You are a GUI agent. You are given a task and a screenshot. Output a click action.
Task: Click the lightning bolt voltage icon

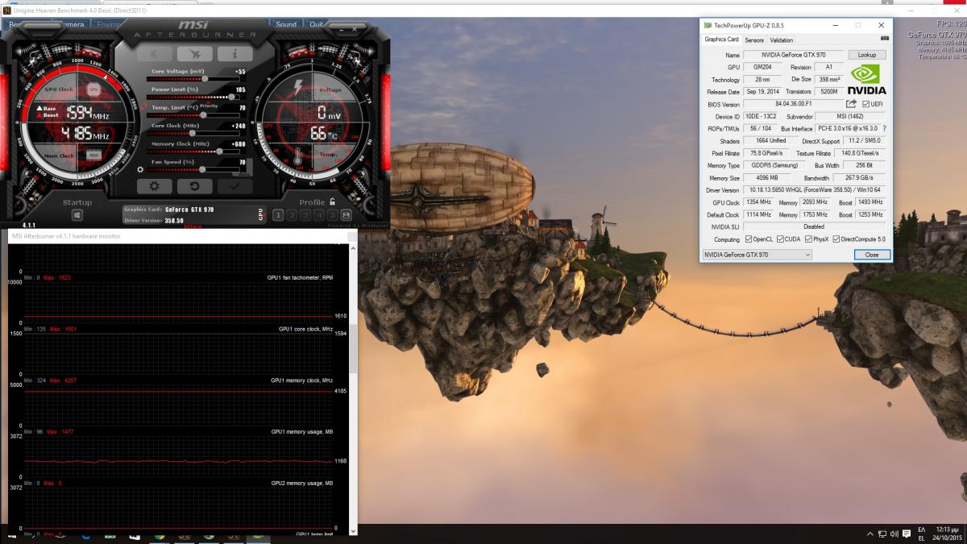[298, 87]
